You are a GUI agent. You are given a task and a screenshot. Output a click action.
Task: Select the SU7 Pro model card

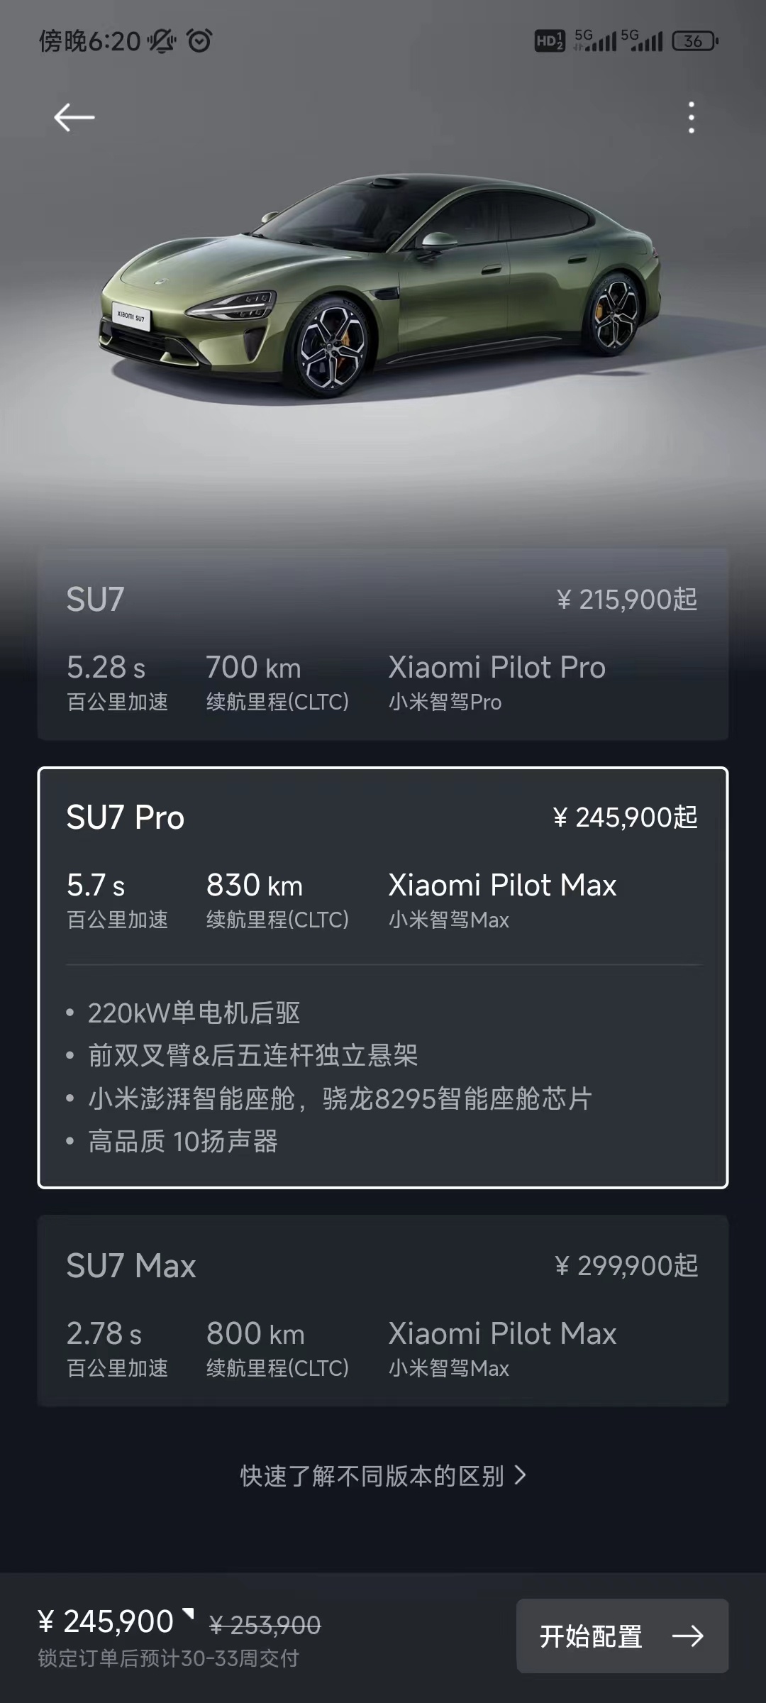click(383, 978)
